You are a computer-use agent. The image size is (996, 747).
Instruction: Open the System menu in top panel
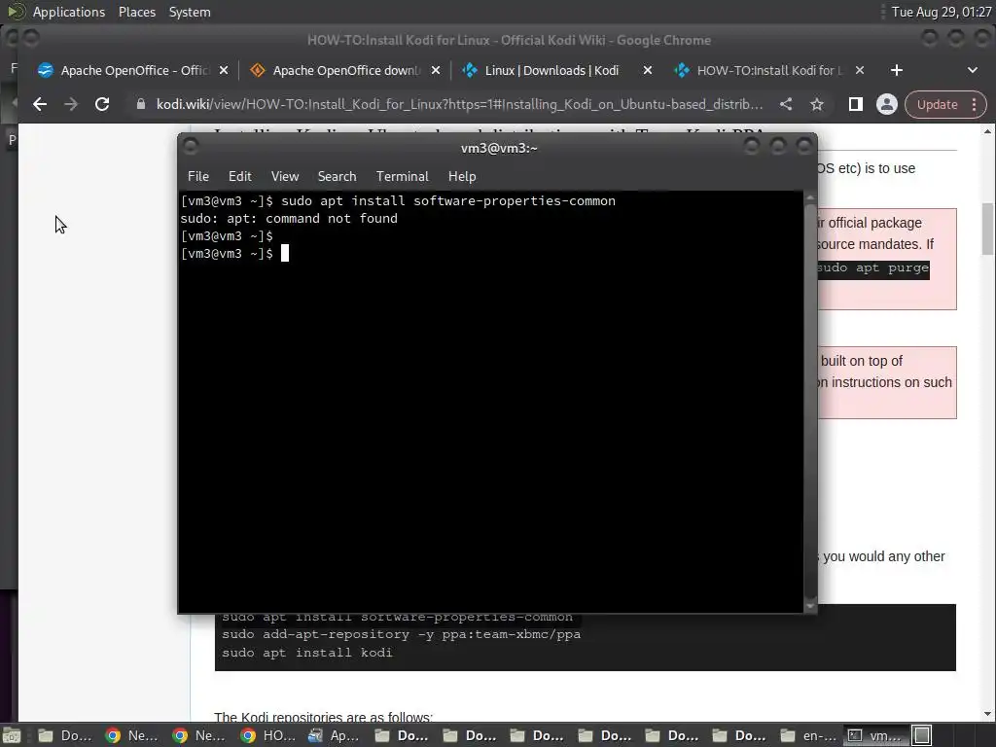click(x=190, y=12)
